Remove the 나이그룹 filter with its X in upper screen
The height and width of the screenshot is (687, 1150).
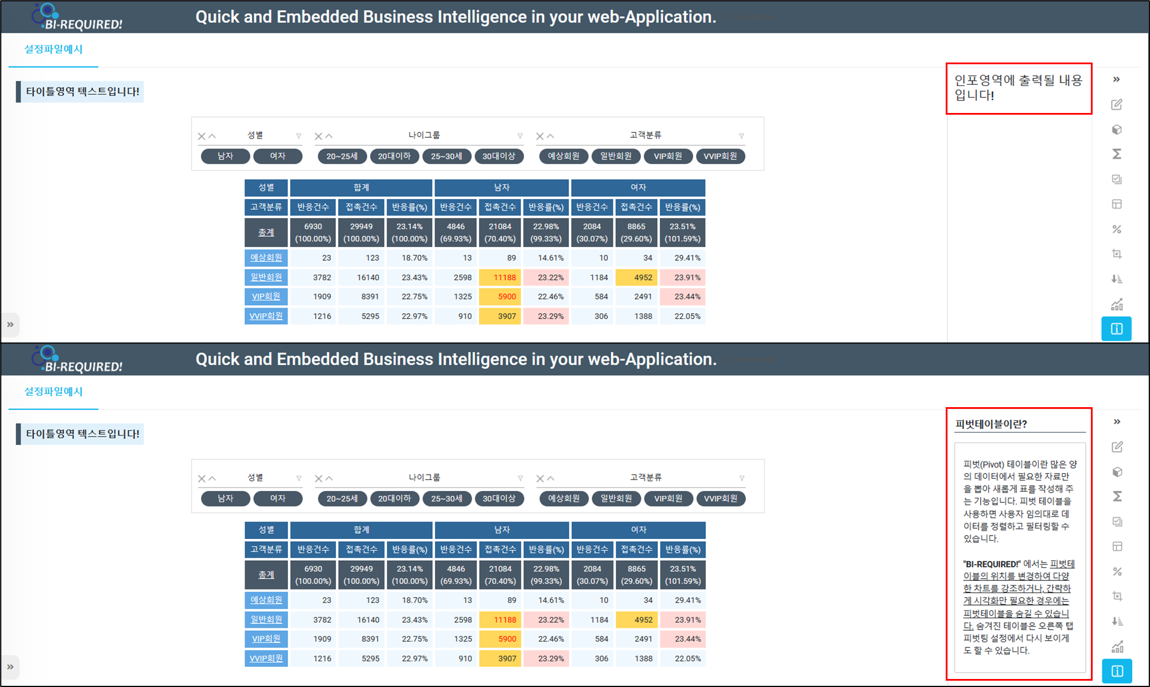318,136
